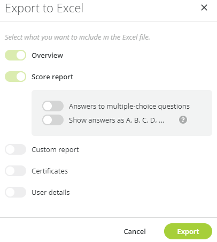Image resolution: width=217 pixels, height=242 pixels.
Task: Disable the Overview toggle switch
Action: point(15,55)
